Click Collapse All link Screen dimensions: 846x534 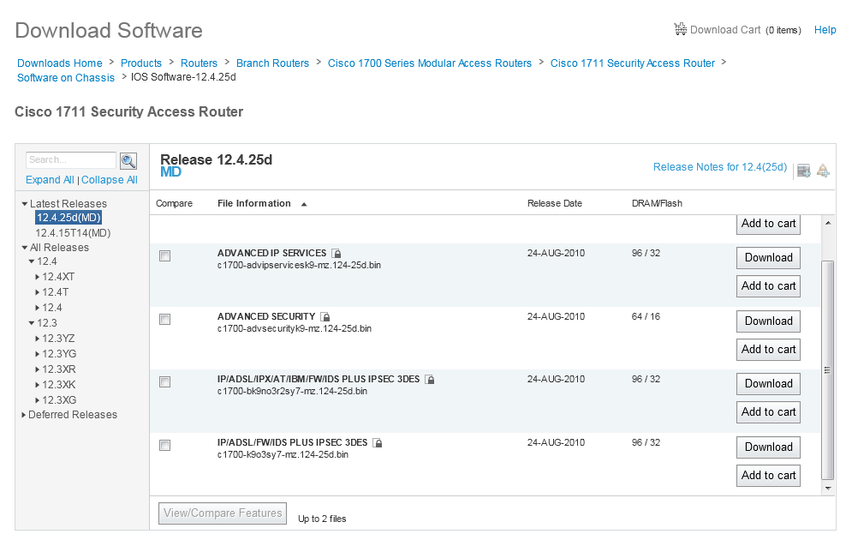(110, 180)
